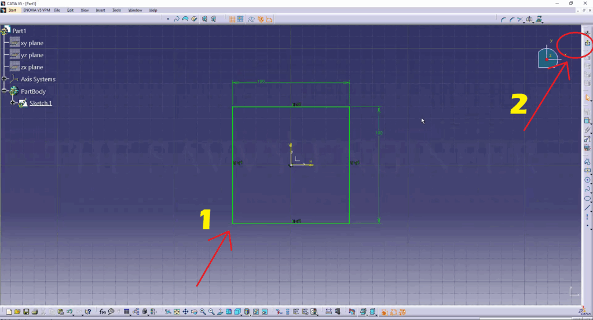Image resolution: width=593 pixels, height=320 pixels.
Task: Toggle Construction/Standard Element mode
Action: click(251, 19)
